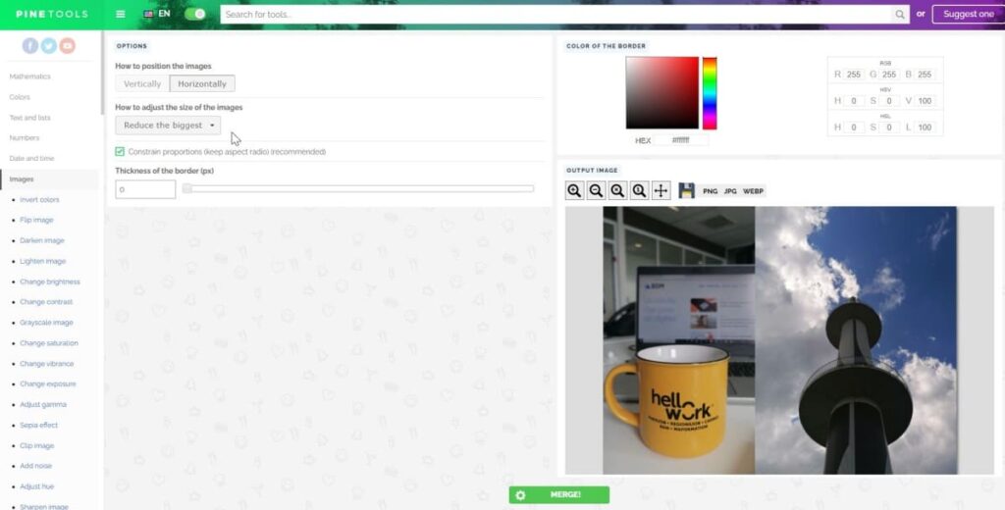This screenshot has width=1005, height=510.
Task: Download output as PNG
Action: click(711, 191)
